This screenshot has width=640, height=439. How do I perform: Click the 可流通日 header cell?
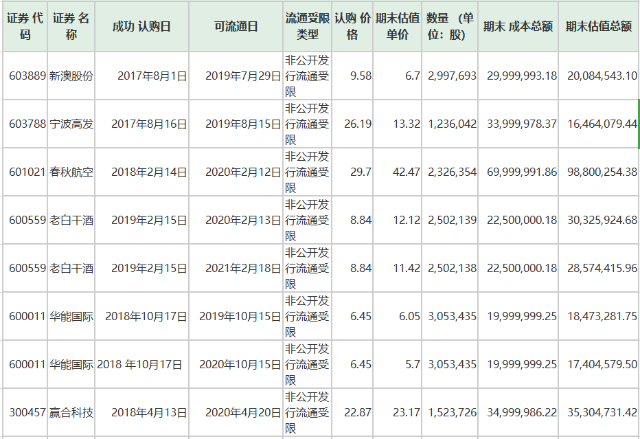[236, 26]
